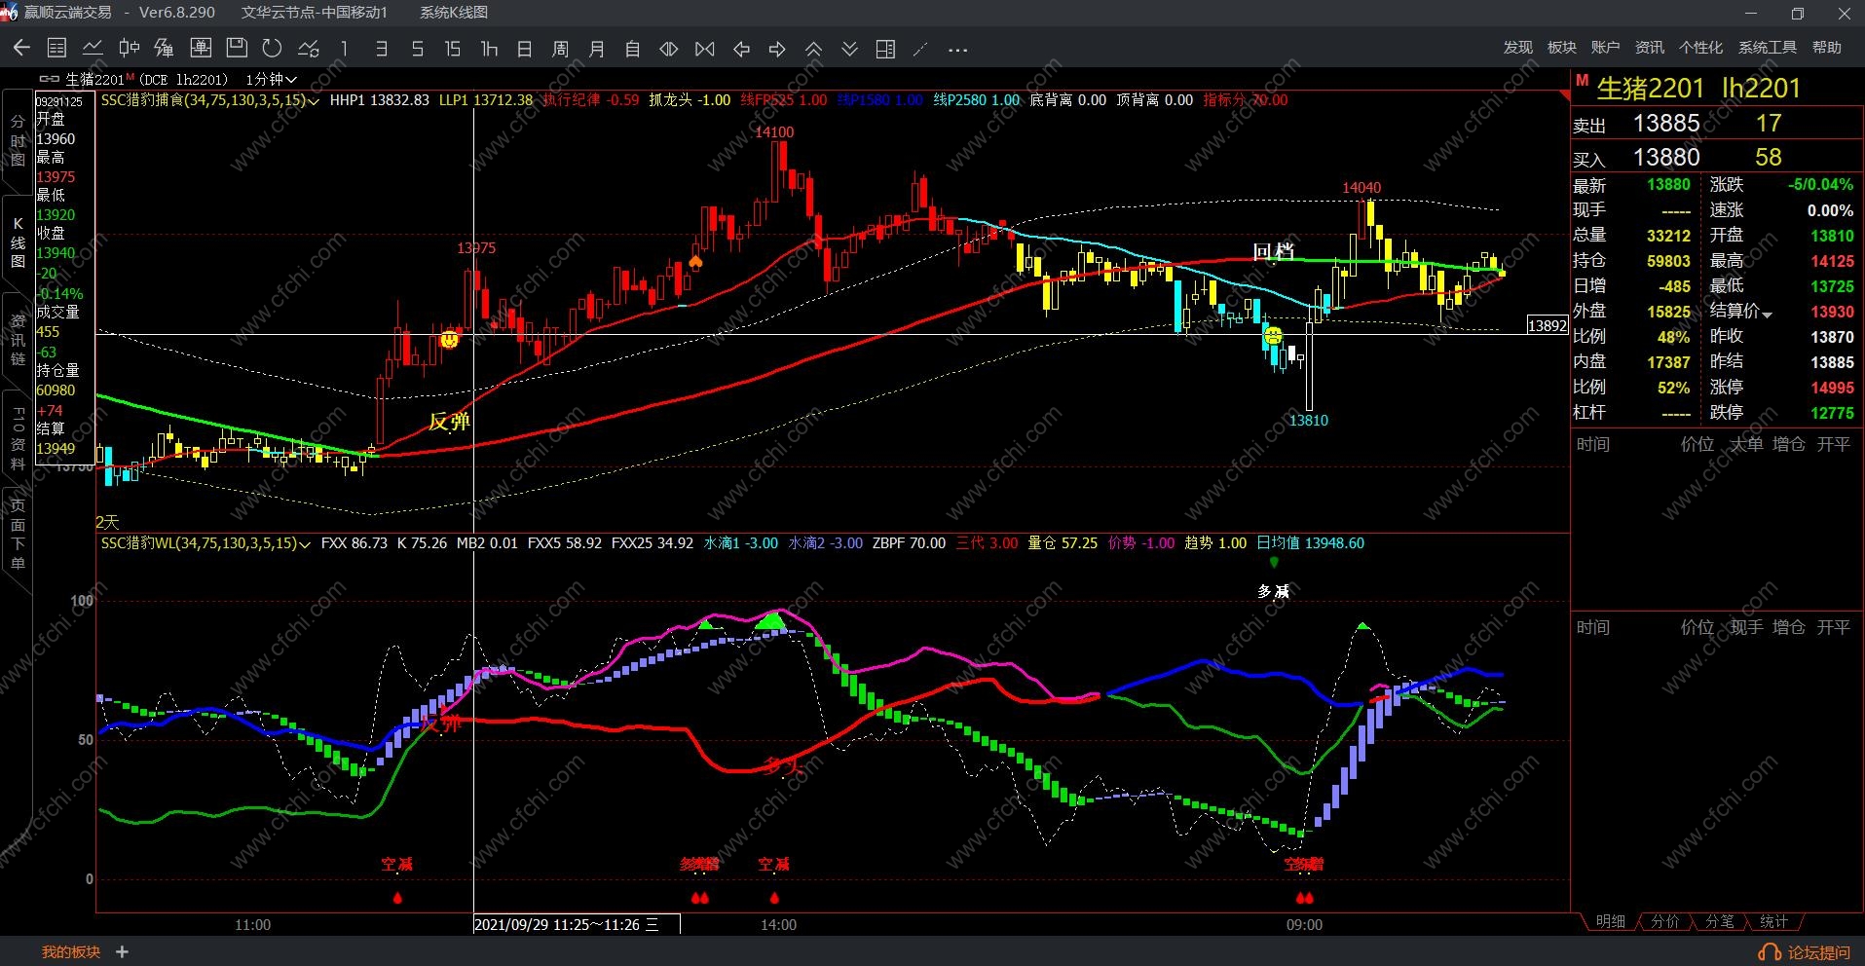This screenshot has height=966, width=1865.
Task: Open the 资讯 menu
Action: coord(1650,48)
